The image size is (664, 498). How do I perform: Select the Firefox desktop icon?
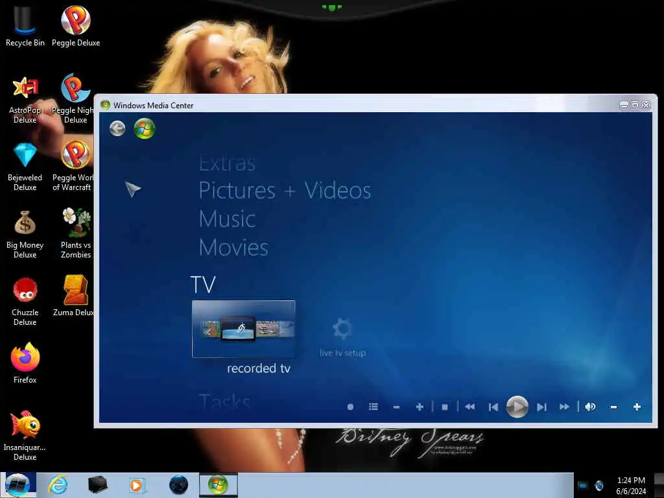point(25,363)
